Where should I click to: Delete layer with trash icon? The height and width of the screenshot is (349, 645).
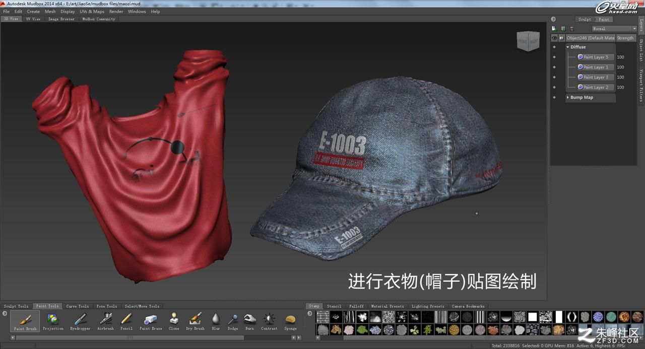click(x=571, y=29)
